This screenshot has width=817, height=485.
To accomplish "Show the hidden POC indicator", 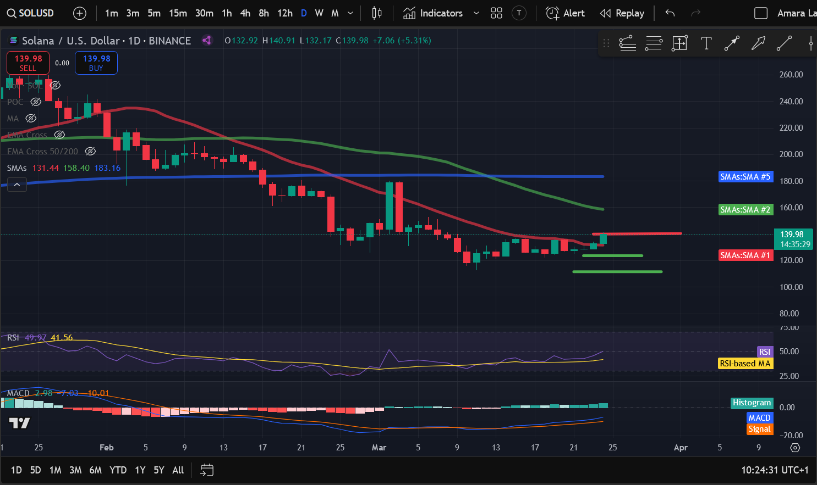I will (x=36, y=102).
